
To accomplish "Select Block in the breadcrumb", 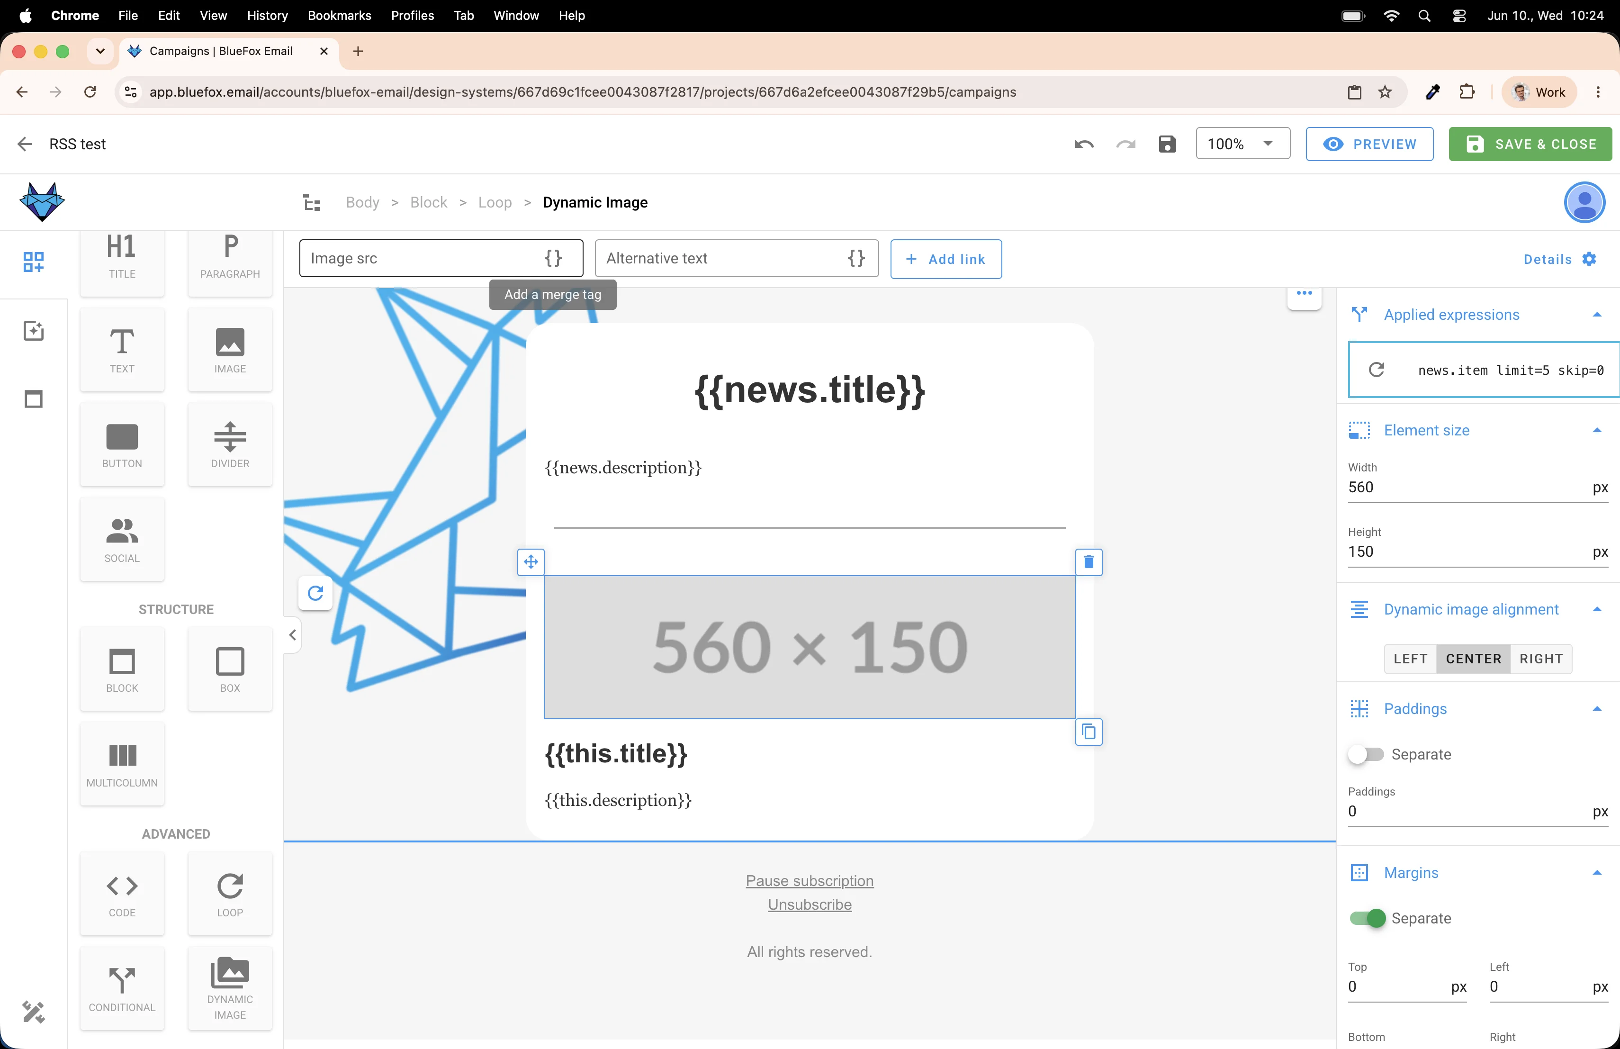I will pos(428,202).
